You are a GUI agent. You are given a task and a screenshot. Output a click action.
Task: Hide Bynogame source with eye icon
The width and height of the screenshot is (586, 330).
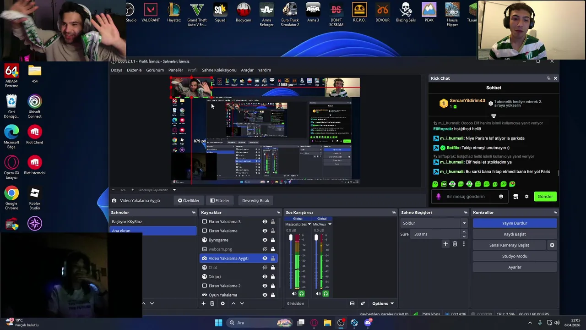pos(265,240)
